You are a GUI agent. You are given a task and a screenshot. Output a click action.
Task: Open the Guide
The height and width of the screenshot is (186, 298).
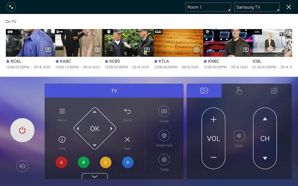[164, 114]
